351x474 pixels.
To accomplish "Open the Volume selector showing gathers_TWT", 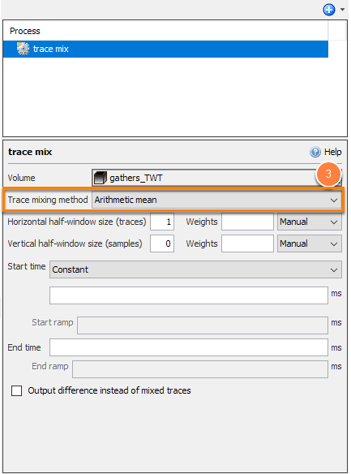I will pyautogui.click(x=216, y=178).
